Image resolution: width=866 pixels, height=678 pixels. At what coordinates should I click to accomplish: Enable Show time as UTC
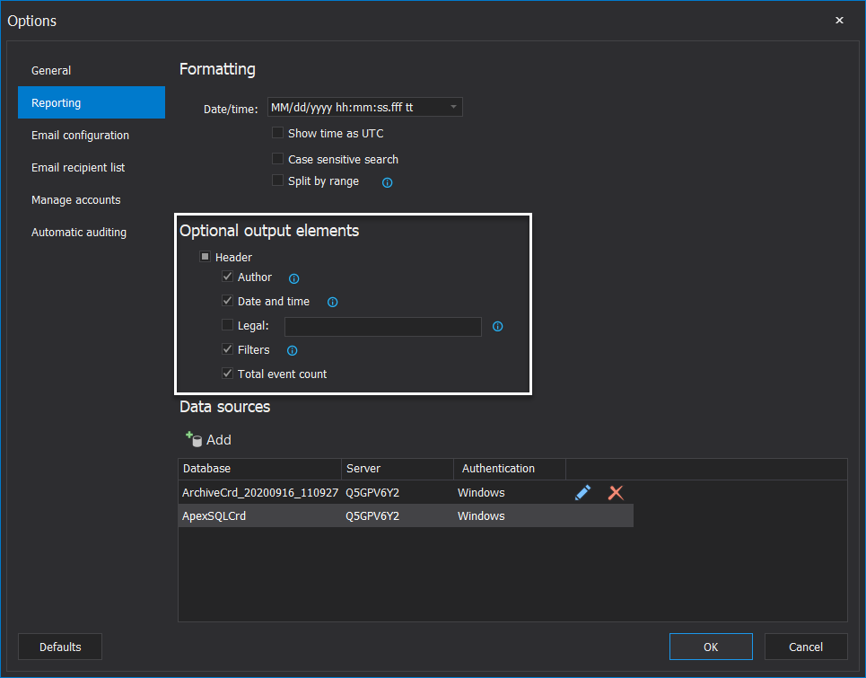point(278,132)
